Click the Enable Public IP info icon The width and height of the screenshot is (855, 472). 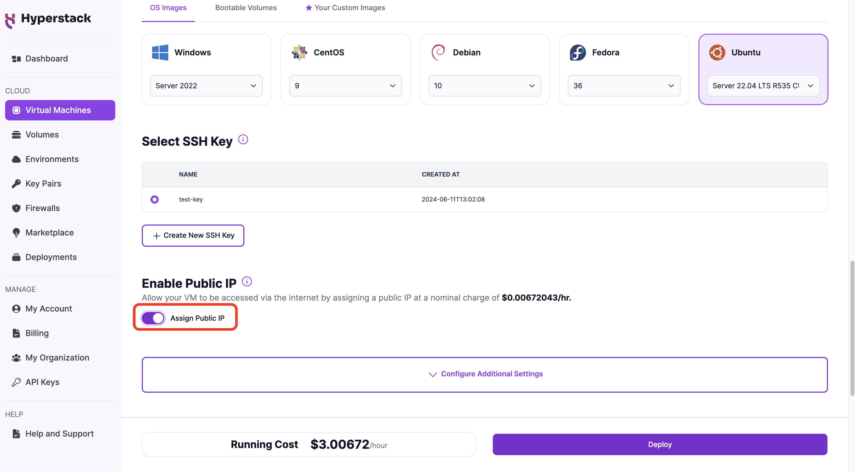247,282
